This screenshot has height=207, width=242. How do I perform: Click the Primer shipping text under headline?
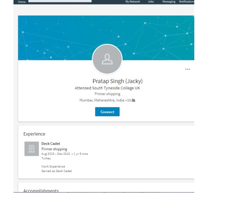pos(107,94)
